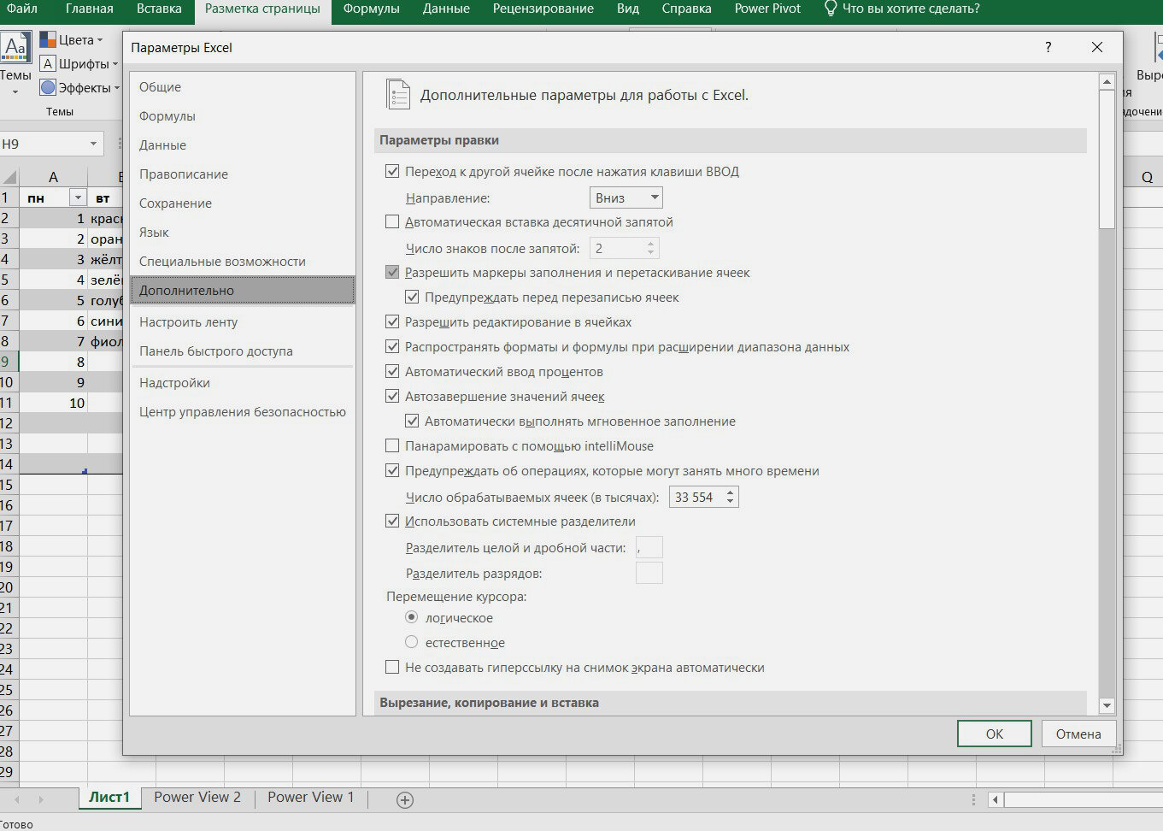Toggle 'Разрешить редактирование в ячейках'
The height and width of the screenshot is (831, 1163).
click(392, 322)
